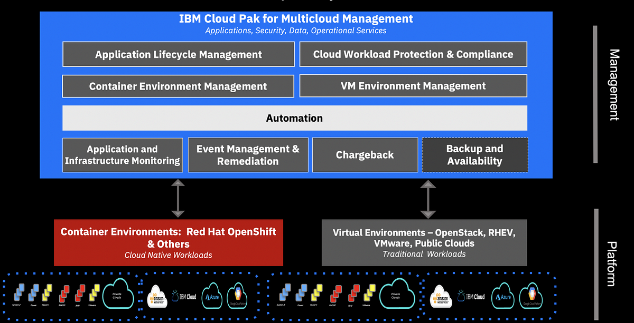Select Cloud Workload Protection & Compliance box

[413, 54]
